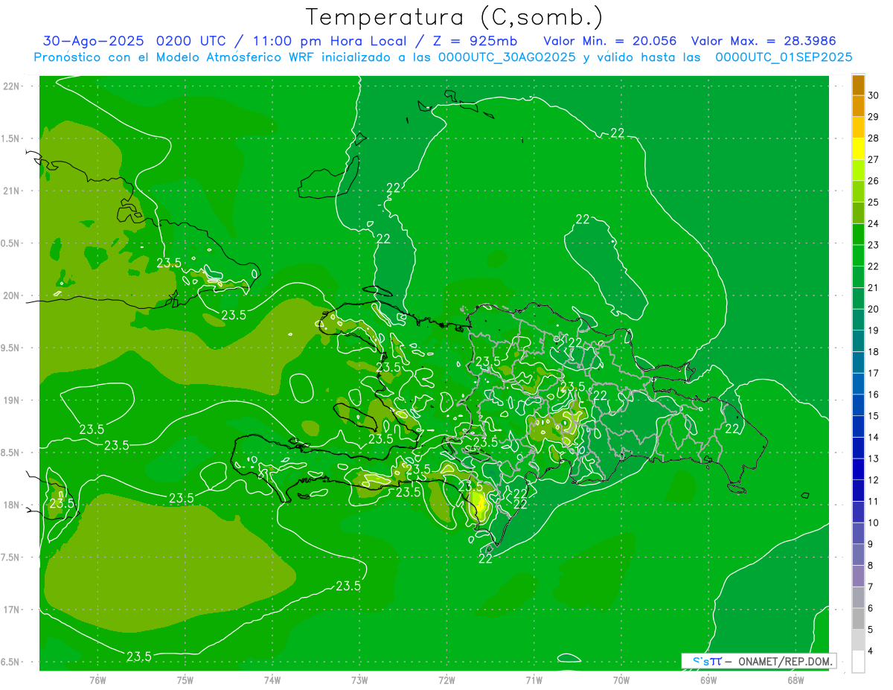Viewport: 893px width, 690px height.
Task: Pick the orange legend swatch between 29 and 30
Action: [x=858, y=106]
